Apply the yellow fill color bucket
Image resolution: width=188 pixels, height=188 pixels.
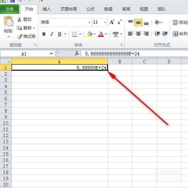pos(90,34)
